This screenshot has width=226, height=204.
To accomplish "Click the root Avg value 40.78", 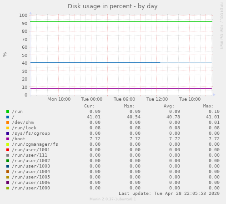I will point(173,117).
